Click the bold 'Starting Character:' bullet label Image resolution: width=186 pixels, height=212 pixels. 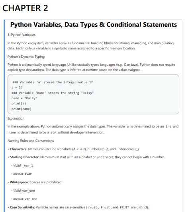[x=25, y=157]
